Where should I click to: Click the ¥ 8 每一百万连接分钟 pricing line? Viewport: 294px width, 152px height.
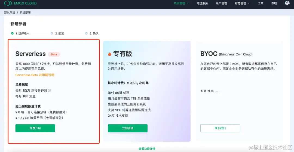(x=41, y=112)
